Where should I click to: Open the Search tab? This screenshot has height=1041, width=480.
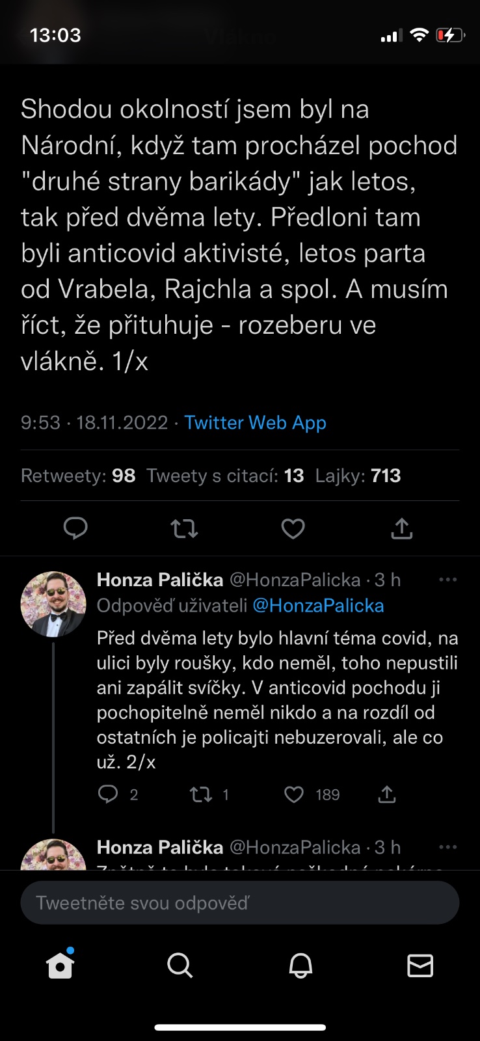tap(180, 966)
